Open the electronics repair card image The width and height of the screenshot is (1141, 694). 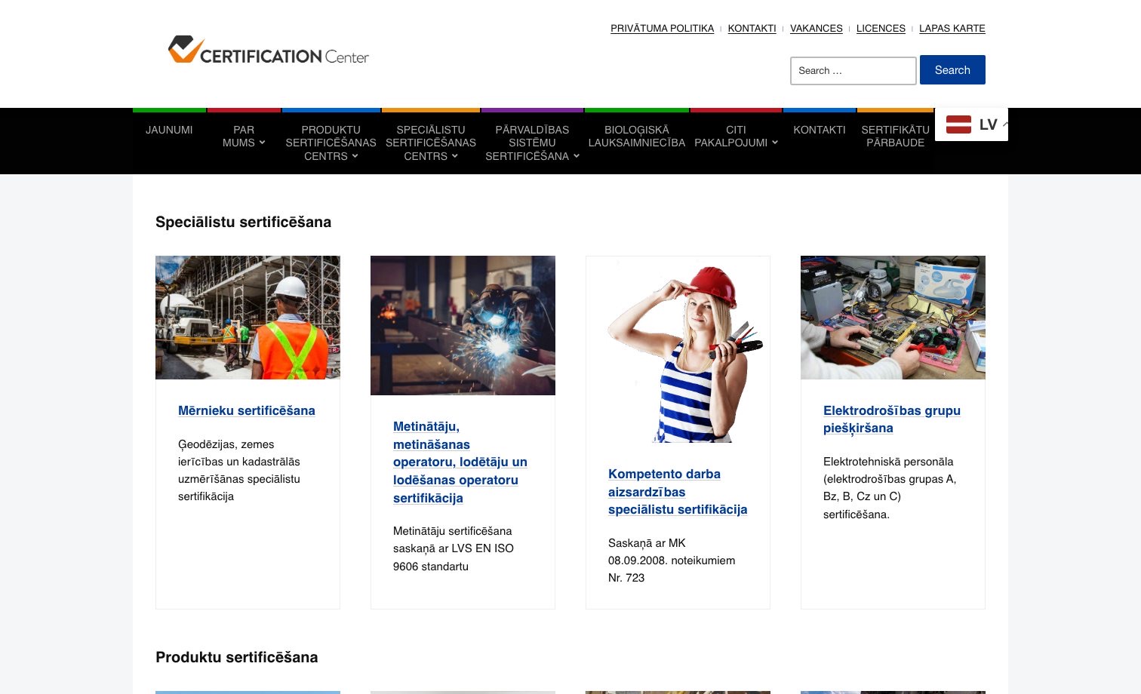click(893, 317)
